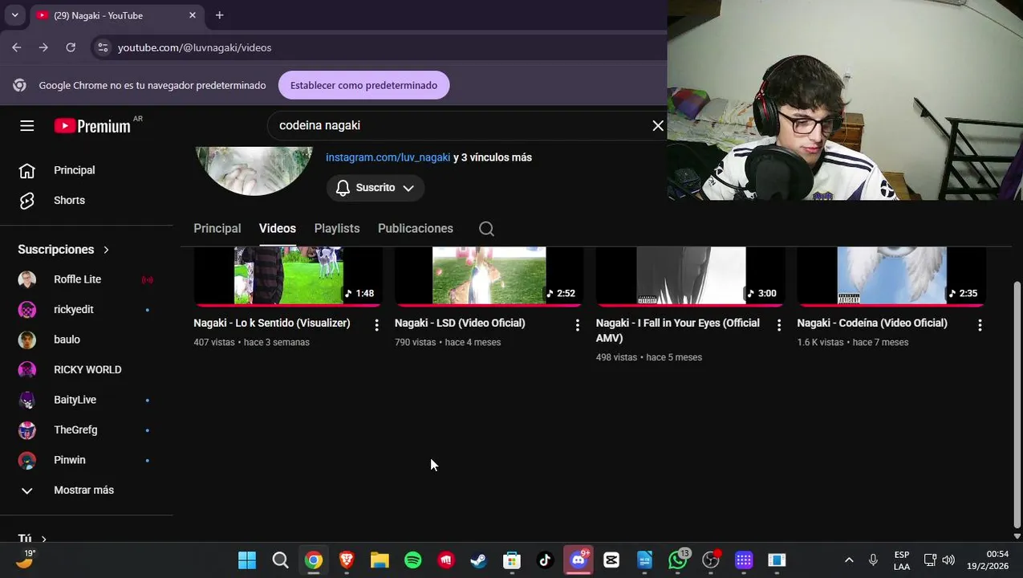The height and width of the screenshot is (578, 1023).
Task: Open CapCut from taskbar
Action: click(611, 560)
